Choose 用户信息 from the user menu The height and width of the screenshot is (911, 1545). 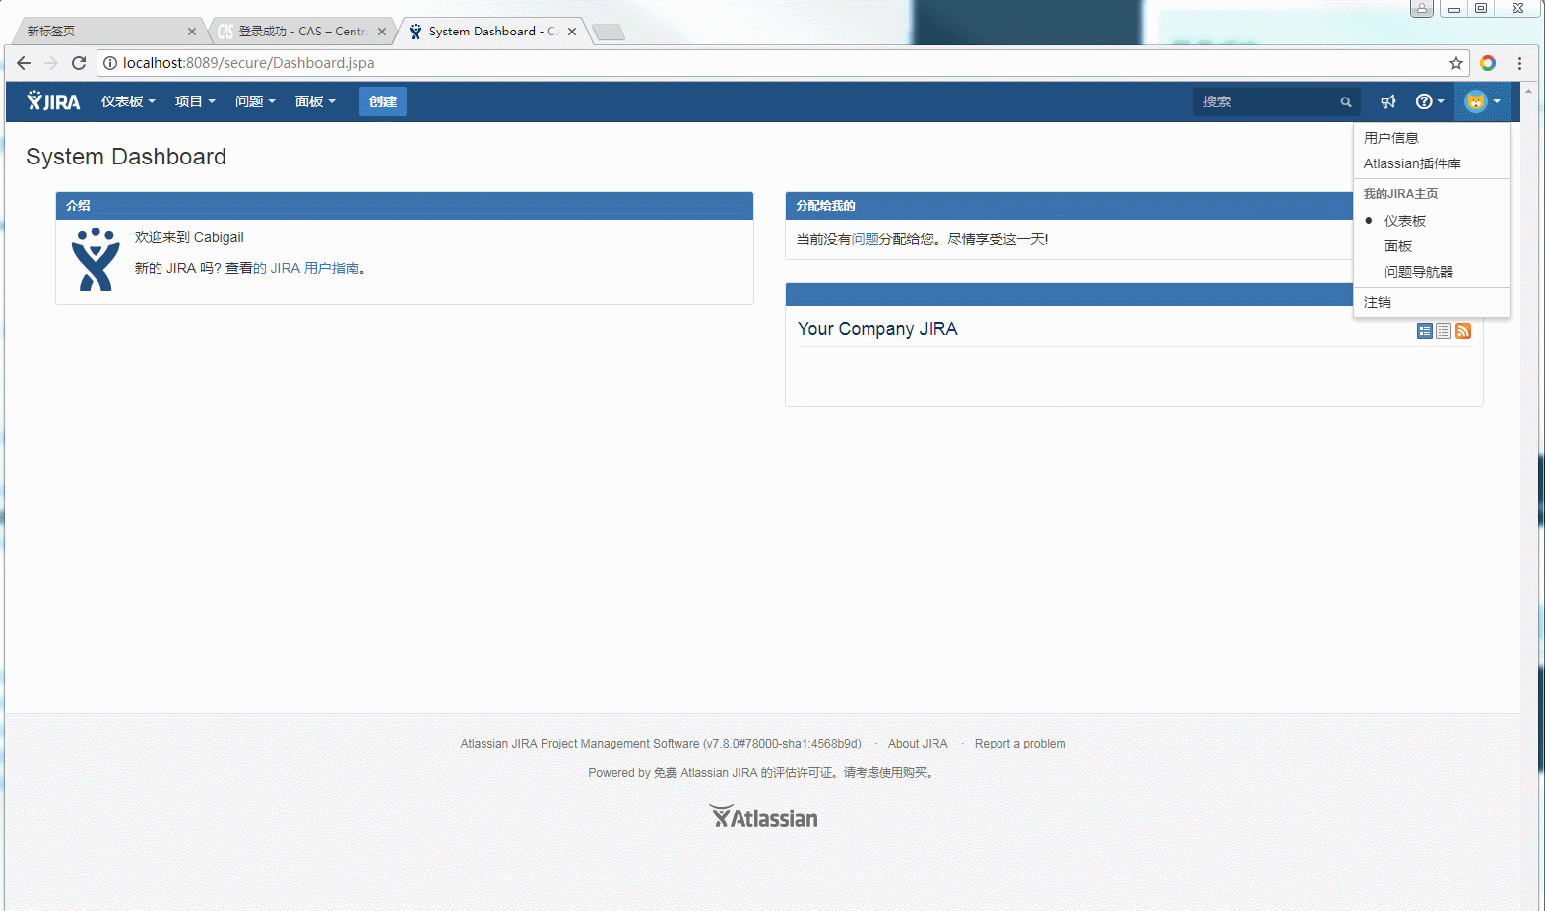click(1390, 138)
